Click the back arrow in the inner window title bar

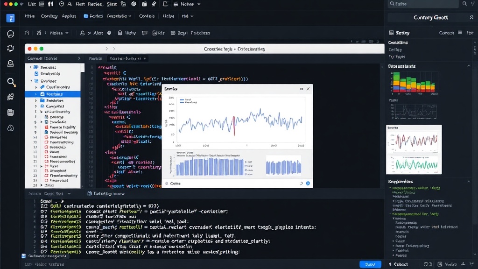pos(106,49)
